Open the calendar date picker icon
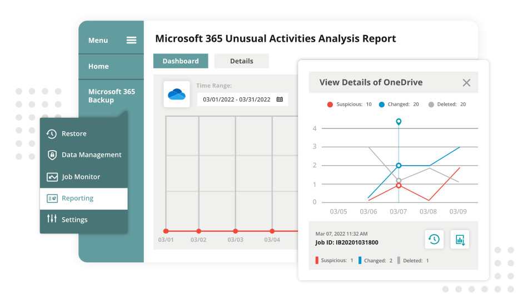Viewport: 528px width, 308px height. pos(280,100)
